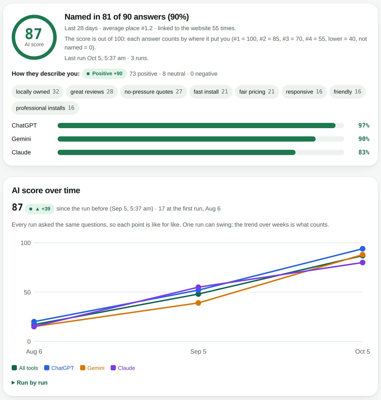Click the ChatGPT 97% progress bar
This screenshot has width=381, height=400.
click(x=201, y=126)
